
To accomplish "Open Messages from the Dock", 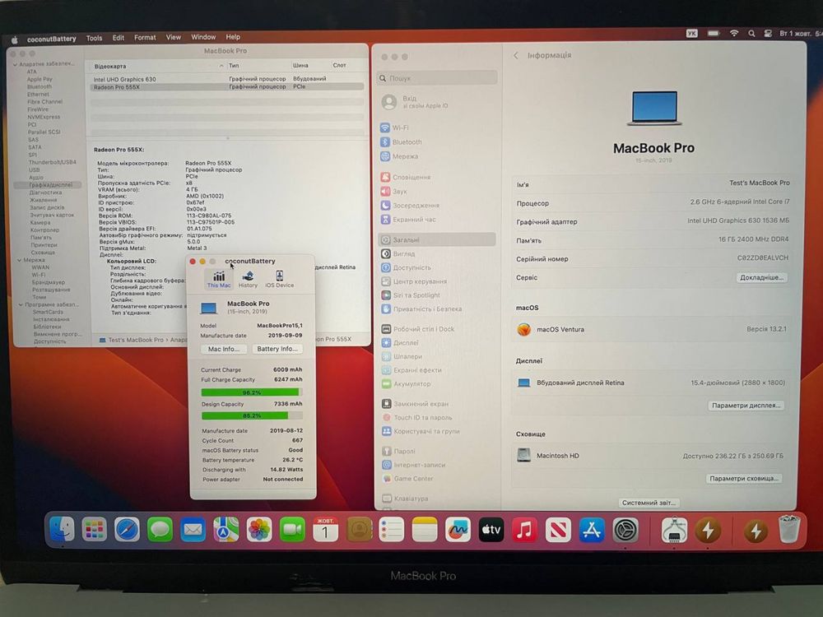I will click(x=160, y=530).
